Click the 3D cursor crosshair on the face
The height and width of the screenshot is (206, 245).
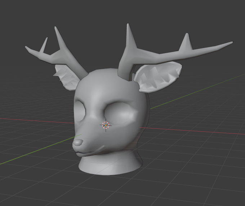(106, 125)
